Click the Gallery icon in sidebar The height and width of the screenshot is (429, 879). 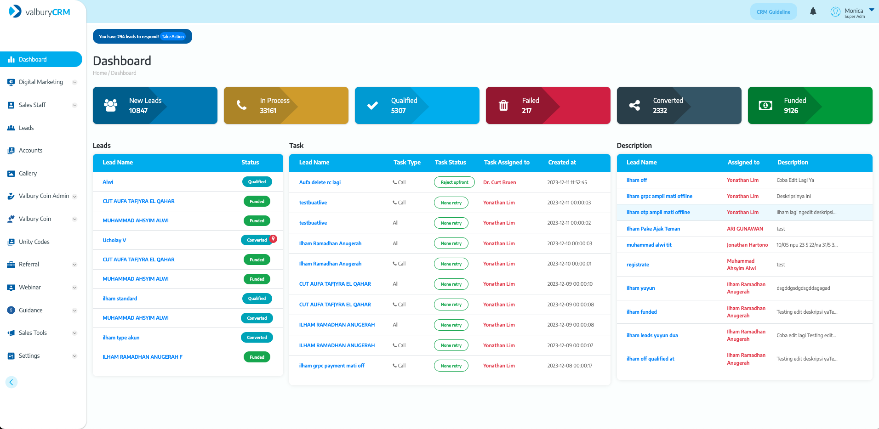[x=11, y=174]
